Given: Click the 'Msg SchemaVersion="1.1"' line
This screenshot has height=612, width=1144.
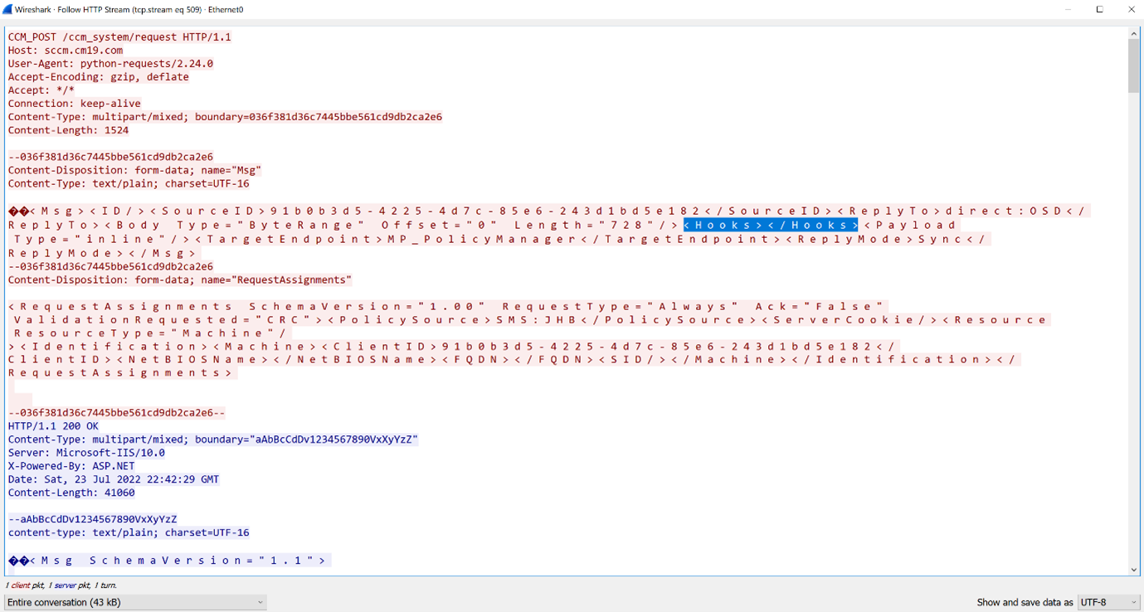Looking at the screenshot, I should tap(169, 561).
